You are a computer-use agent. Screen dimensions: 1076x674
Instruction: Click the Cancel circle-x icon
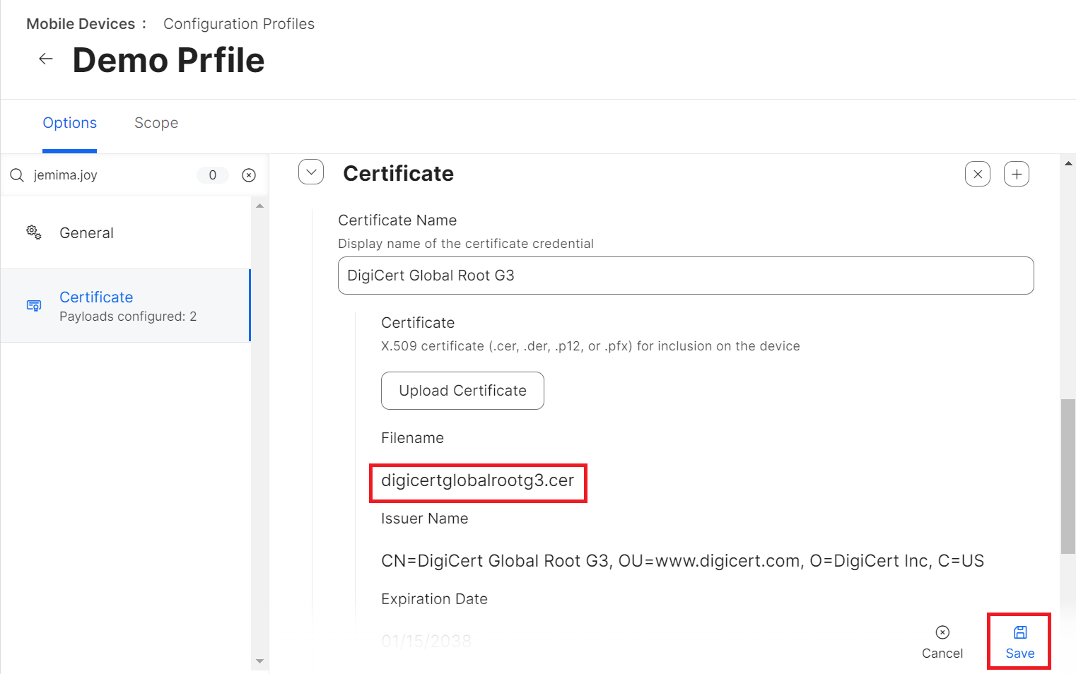pos(942,632)
